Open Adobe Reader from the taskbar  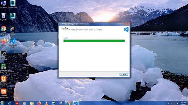point(17,103)
